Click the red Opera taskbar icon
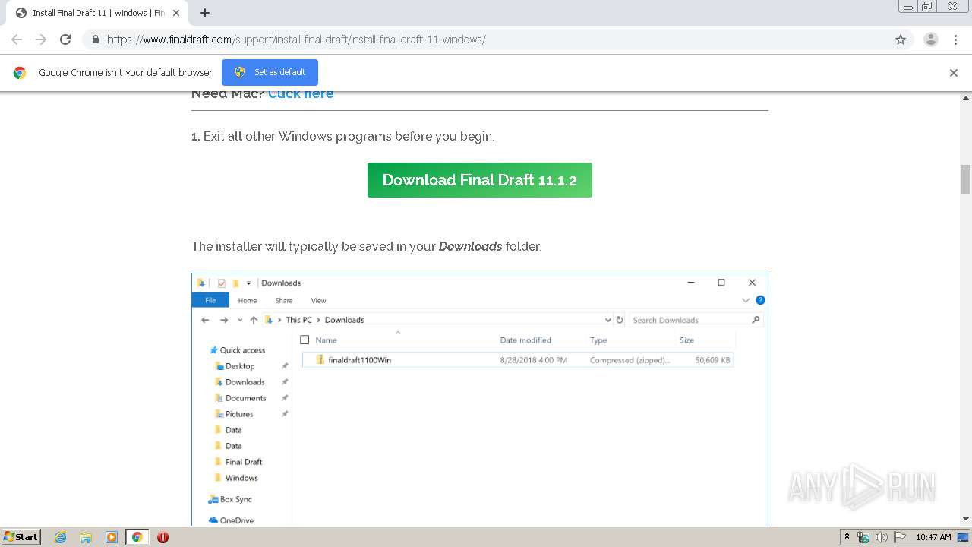This screenshot has height=547, width=972. pos(163,537)
